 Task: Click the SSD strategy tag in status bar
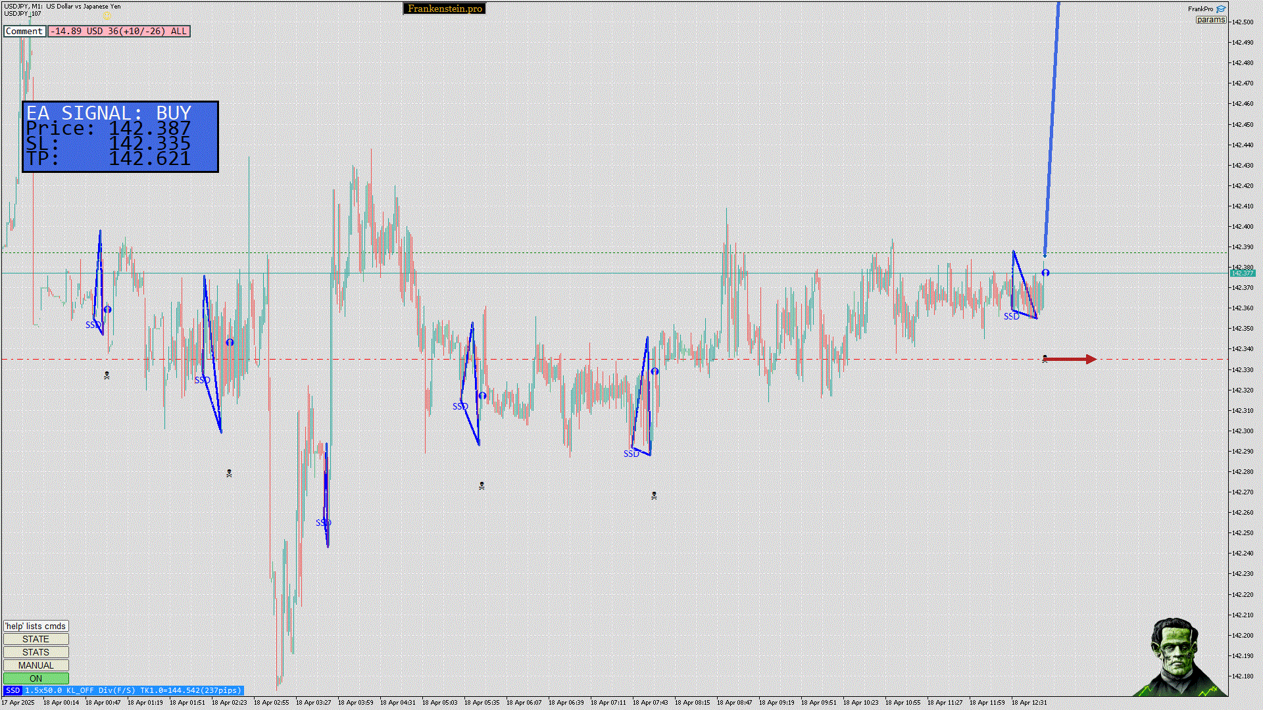pos(12,690)
